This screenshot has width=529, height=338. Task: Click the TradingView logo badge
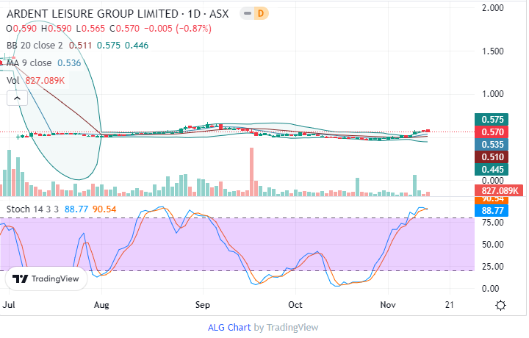pos(46,279)
